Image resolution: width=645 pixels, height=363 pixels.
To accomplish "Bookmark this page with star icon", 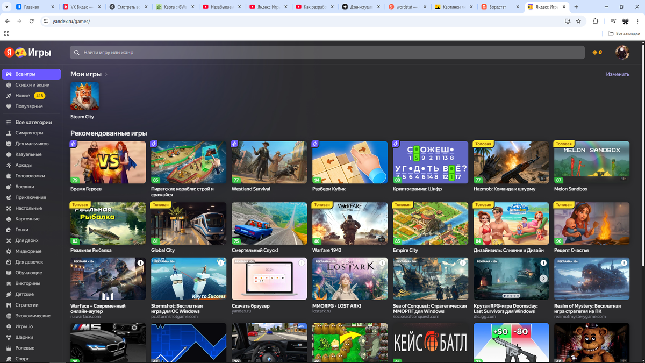I will coord(578,21).
